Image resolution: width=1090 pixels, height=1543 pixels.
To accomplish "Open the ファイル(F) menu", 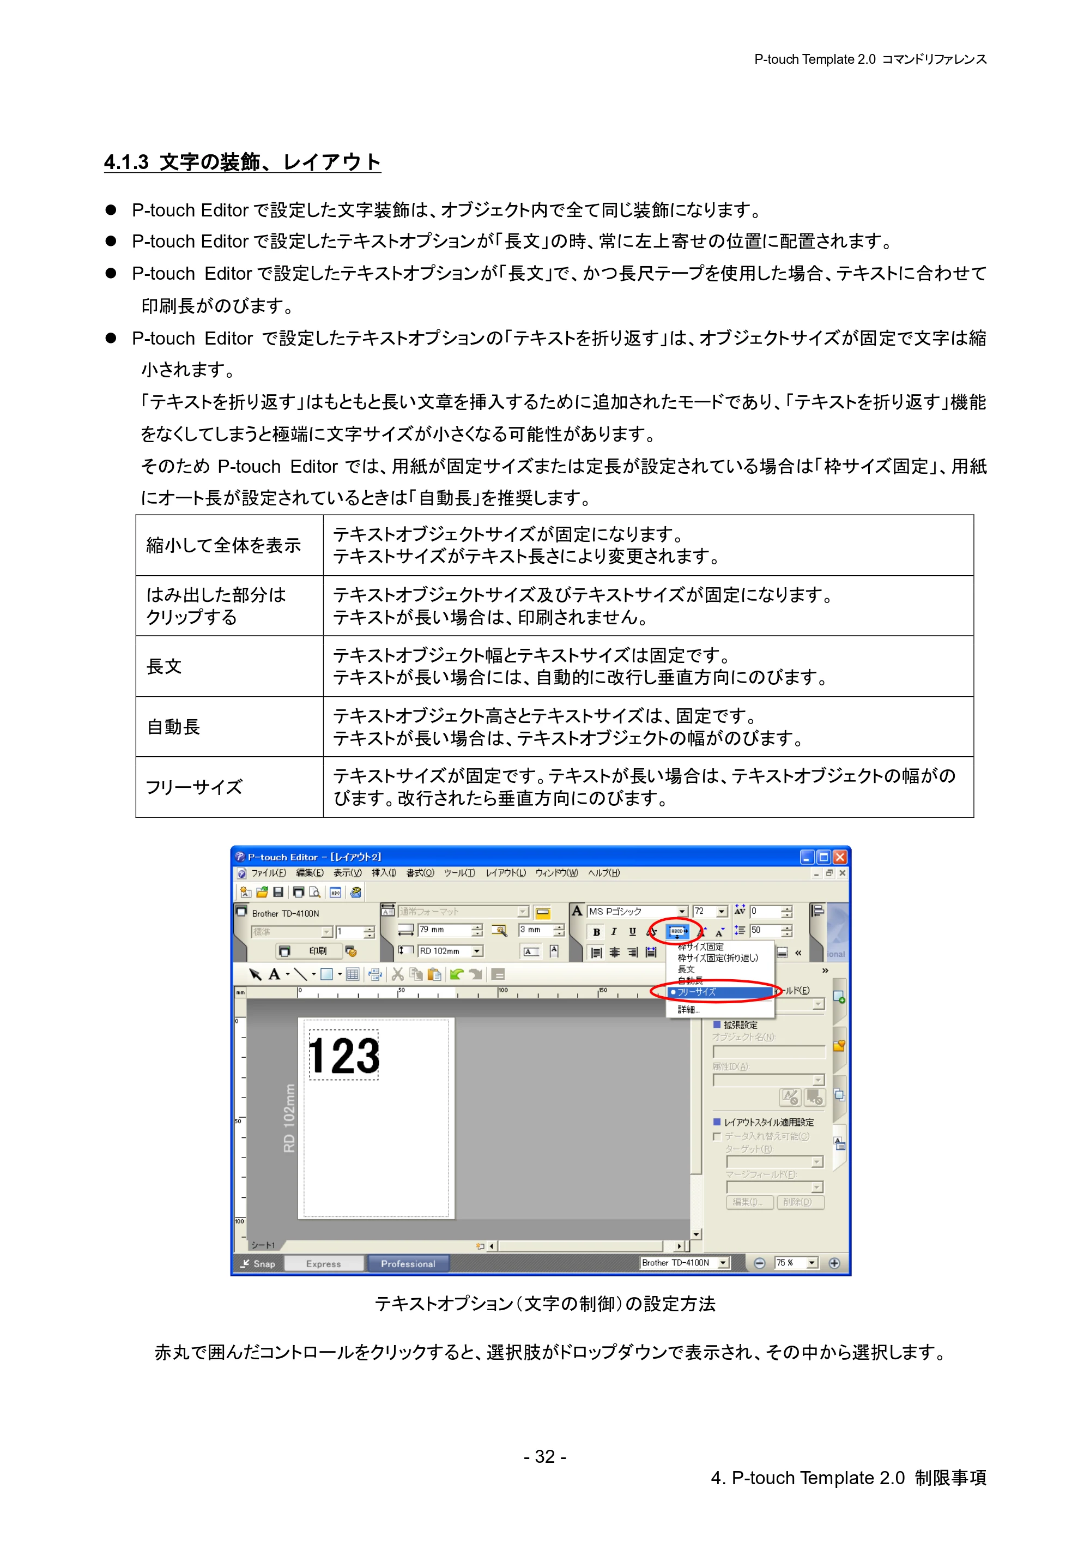I will pos(268,873).
